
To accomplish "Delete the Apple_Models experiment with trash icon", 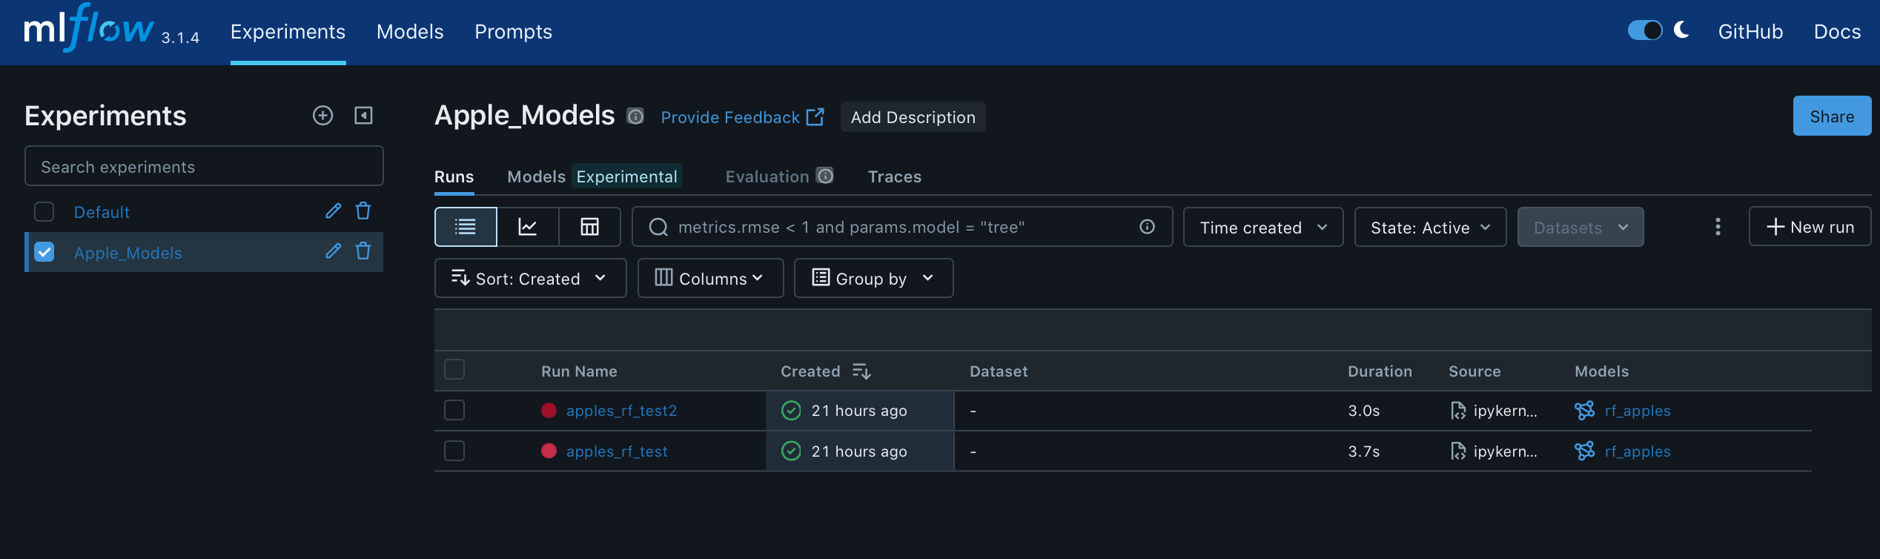I will [363, 252].
